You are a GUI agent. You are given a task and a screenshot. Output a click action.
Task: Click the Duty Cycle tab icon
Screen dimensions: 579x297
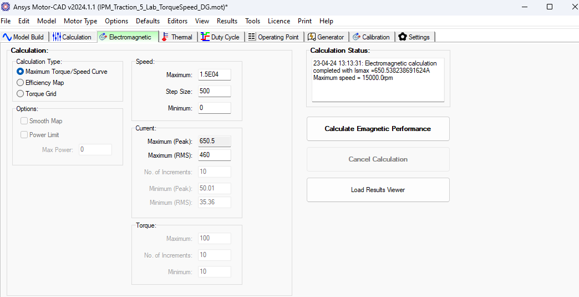(205, 37)
